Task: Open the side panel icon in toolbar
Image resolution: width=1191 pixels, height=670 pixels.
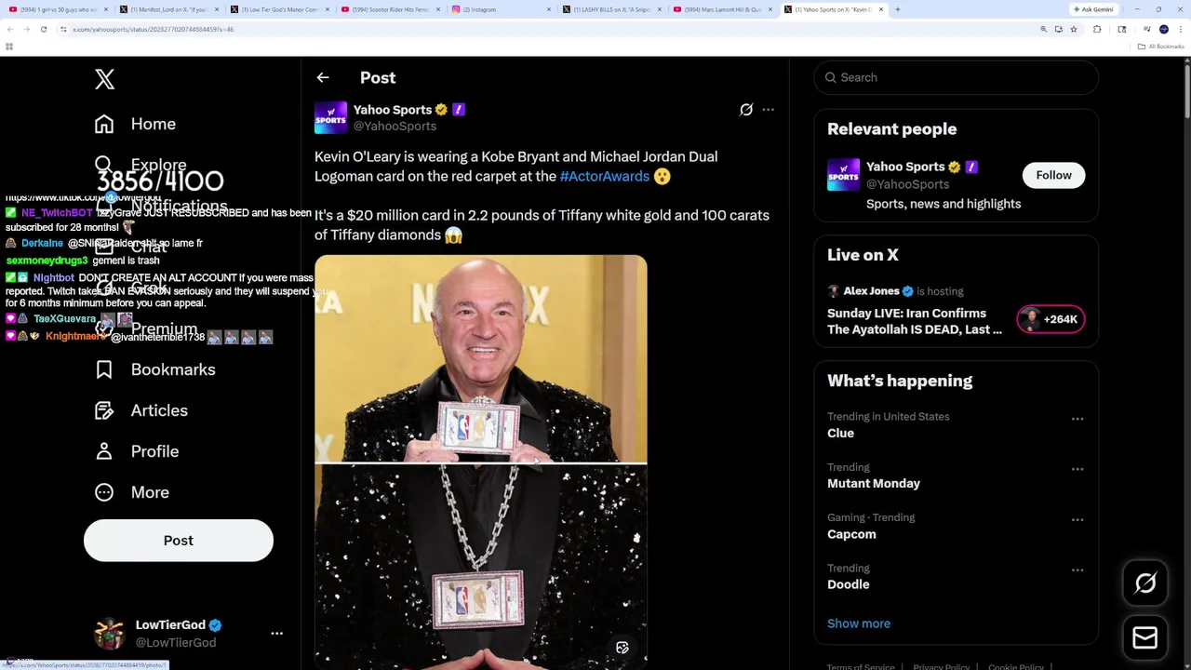Action: tap(1122, 29)
